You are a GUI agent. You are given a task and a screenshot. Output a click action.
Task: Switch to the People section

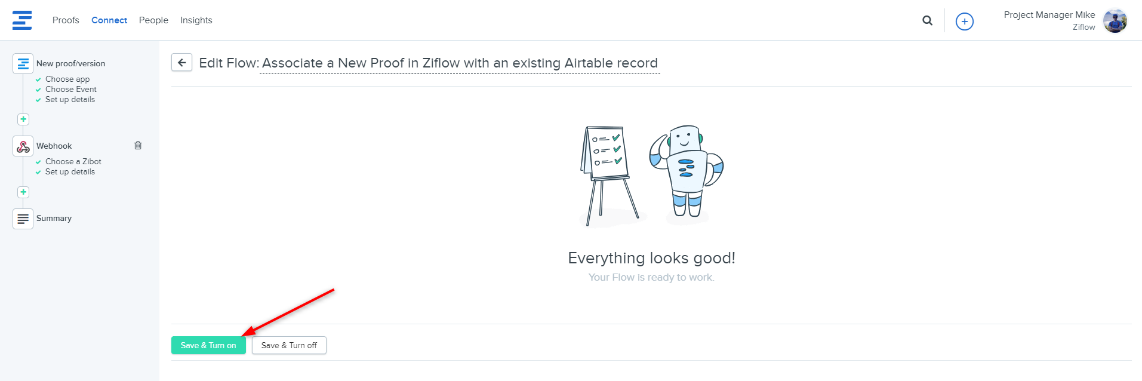pyautogui.click(x=153, y=20)
